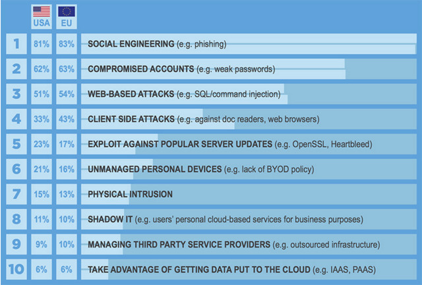Click the 'UNMANAGED PERSONAL DEVICES' label
Viewport: 422px width, 285px height.
tap(155, 169)
